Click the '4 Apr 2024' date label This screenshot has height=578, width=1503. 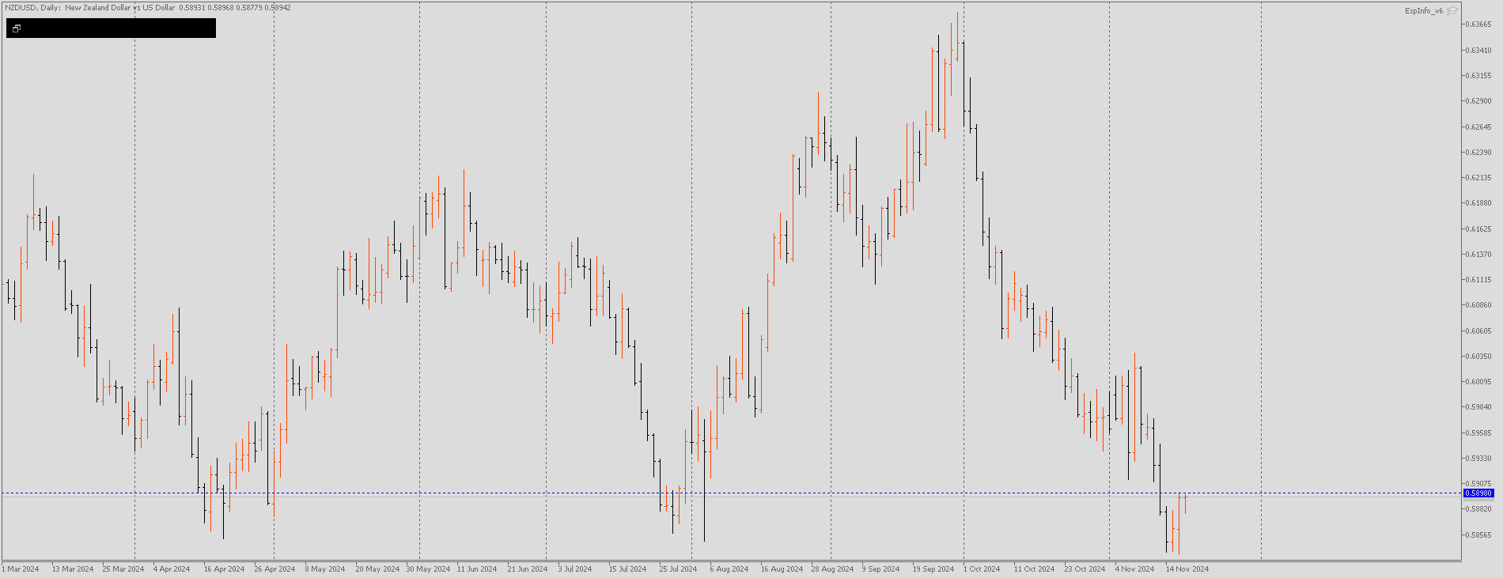172,569
